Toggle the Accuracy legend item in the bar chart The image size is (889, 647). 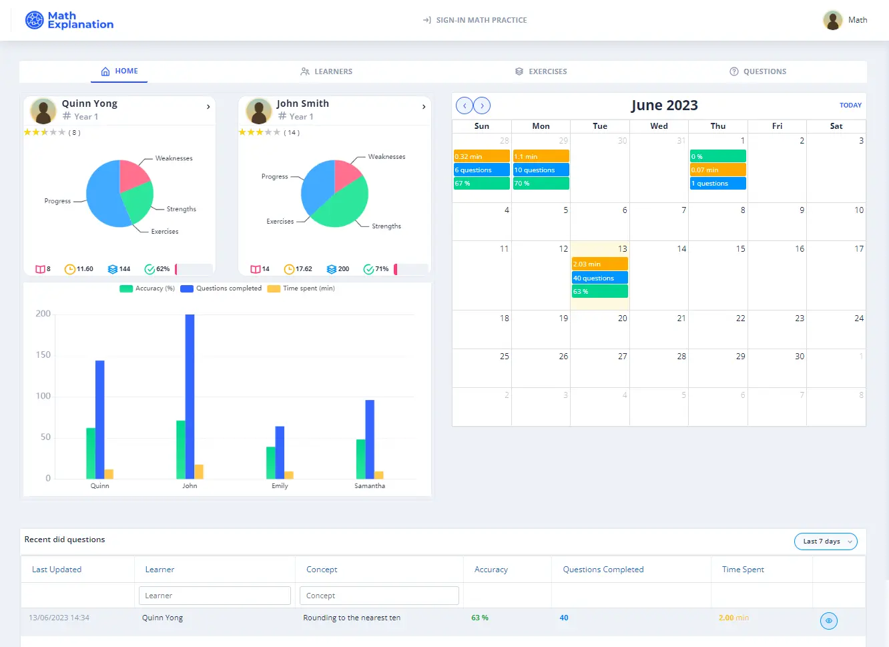point(147,288)
